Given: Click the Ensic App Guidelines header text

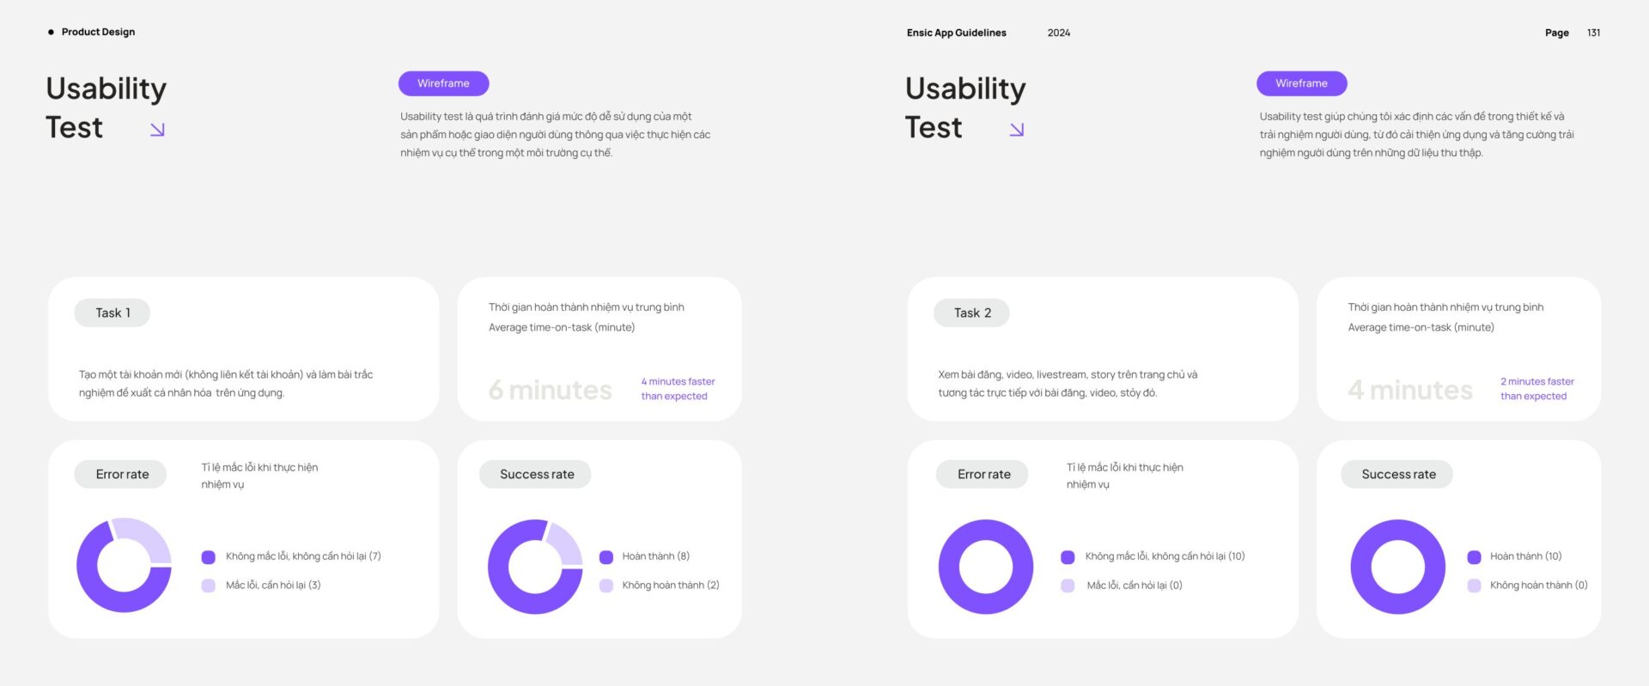Looking at the screenshot, I should point(956,33).
